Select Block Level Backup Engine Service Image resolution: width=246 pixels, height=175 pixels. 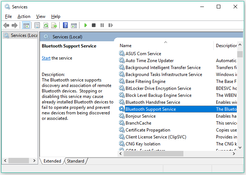(x=178, y=95)
